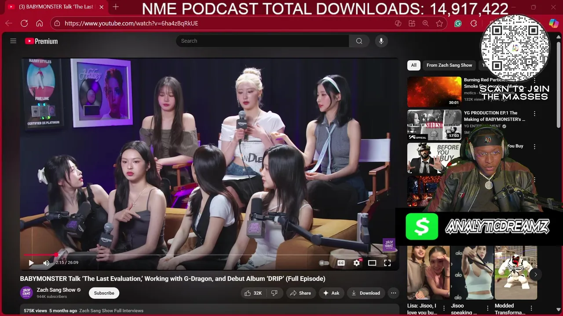This screenshot has height=316, width=563.
Task: Open the YG PRODUCTION EP.1 video thumbnail
Action: [x=434, y=125]
